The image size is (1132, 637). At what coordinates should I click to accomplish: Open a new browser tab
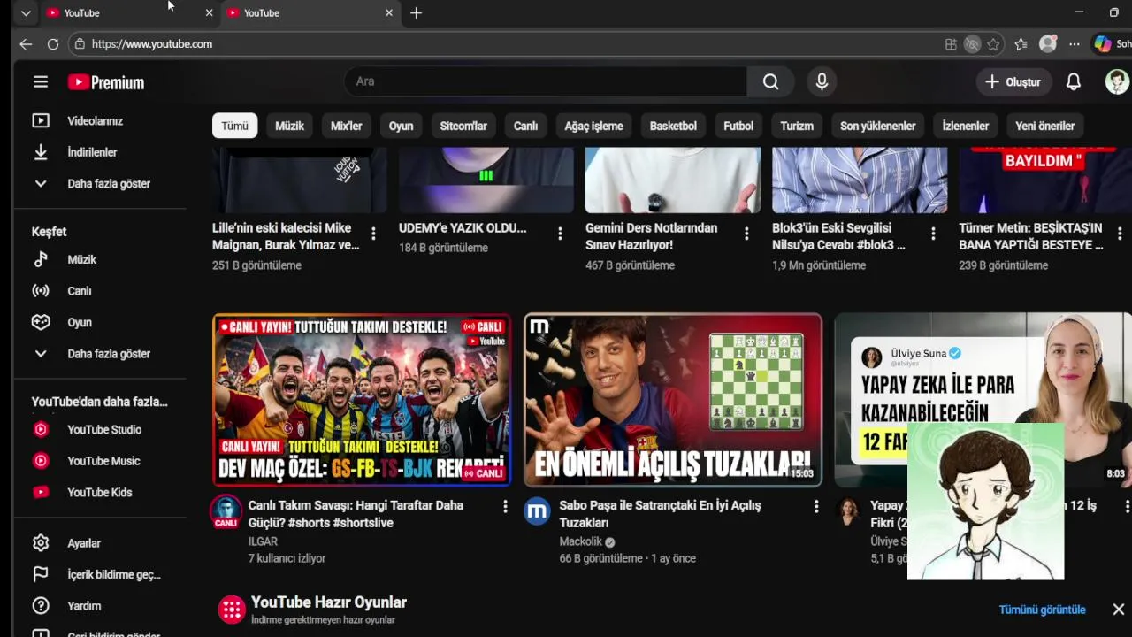coord(416,12)
